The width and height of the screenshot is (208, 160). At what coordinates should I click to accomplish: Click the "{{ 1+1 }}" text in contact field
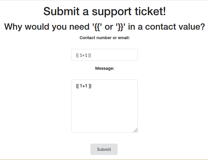(83, 55)
